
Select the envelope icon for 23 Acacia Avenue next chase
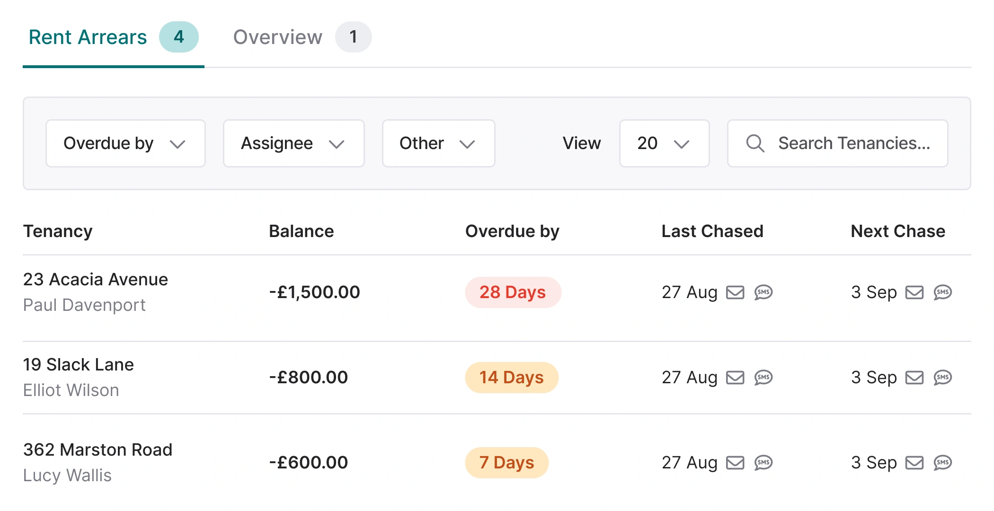point(915,292)
